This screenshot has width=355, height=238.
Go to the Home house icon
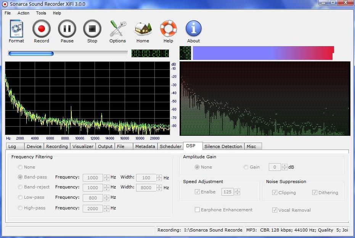[x=143, y=31]
